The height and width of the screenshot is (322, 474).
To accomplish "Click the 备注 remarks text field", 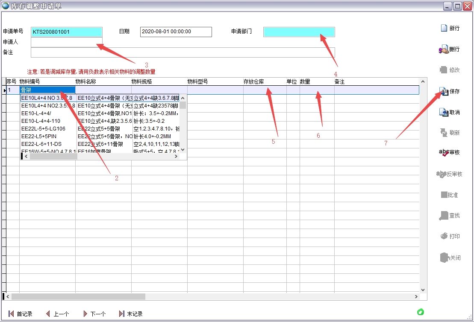I will coord(183,52).
